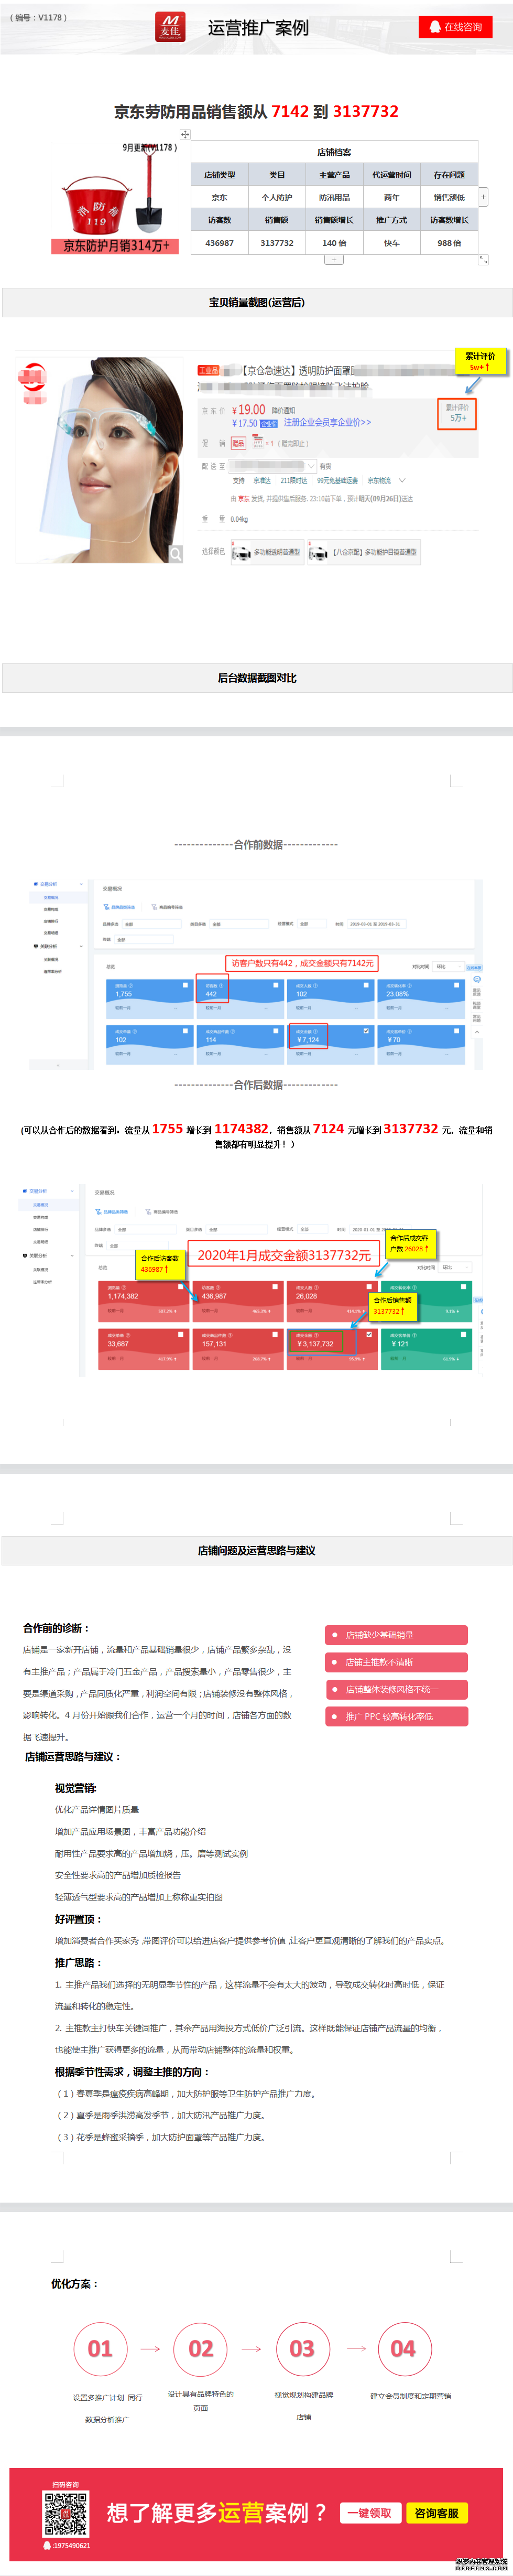Select the 436987 visitor count cell

[x=219, y=243]
